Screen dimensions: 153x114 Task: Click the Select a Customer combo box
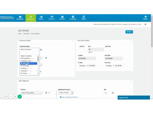29,50
